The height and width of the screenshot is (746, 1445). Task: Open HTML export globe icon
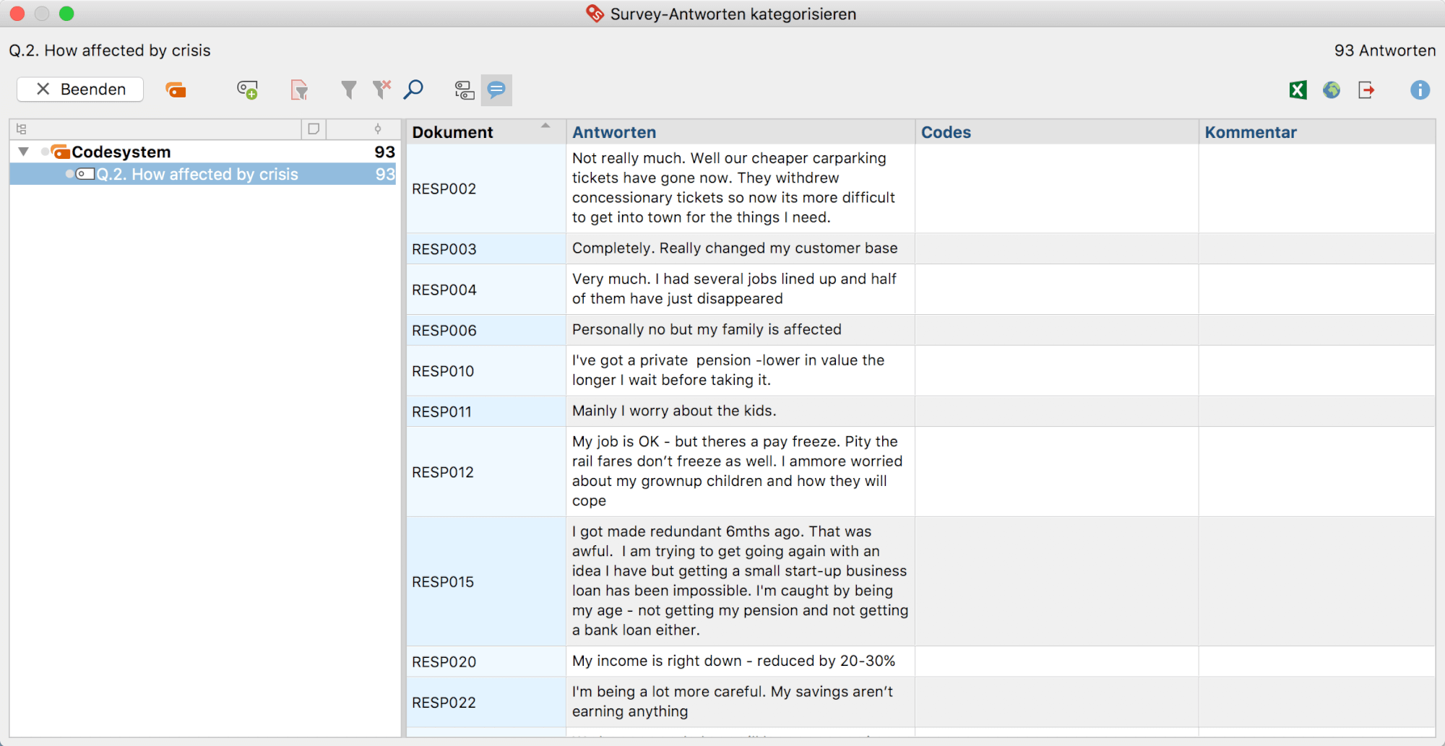point(1332,90)
